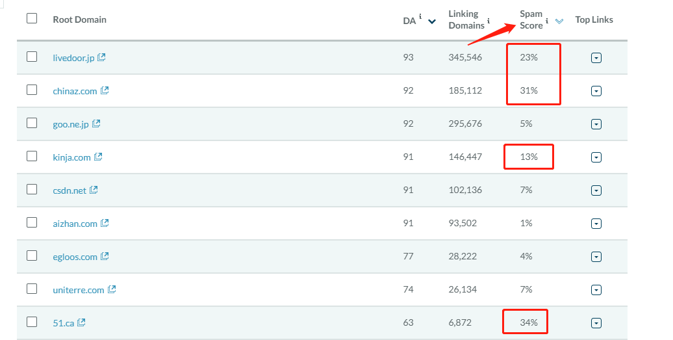The width and height of the screenshot is (673, 340).
Task: Open external link icon next to egloos.com
Action: coord(105,256)
